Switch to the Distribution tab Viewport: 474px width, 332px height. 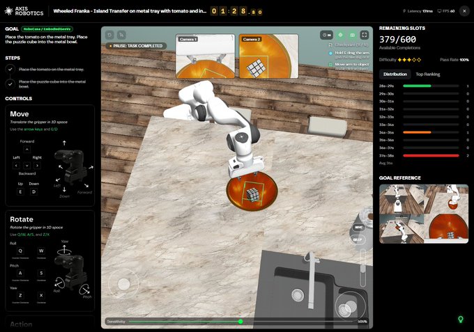point(395,74)
